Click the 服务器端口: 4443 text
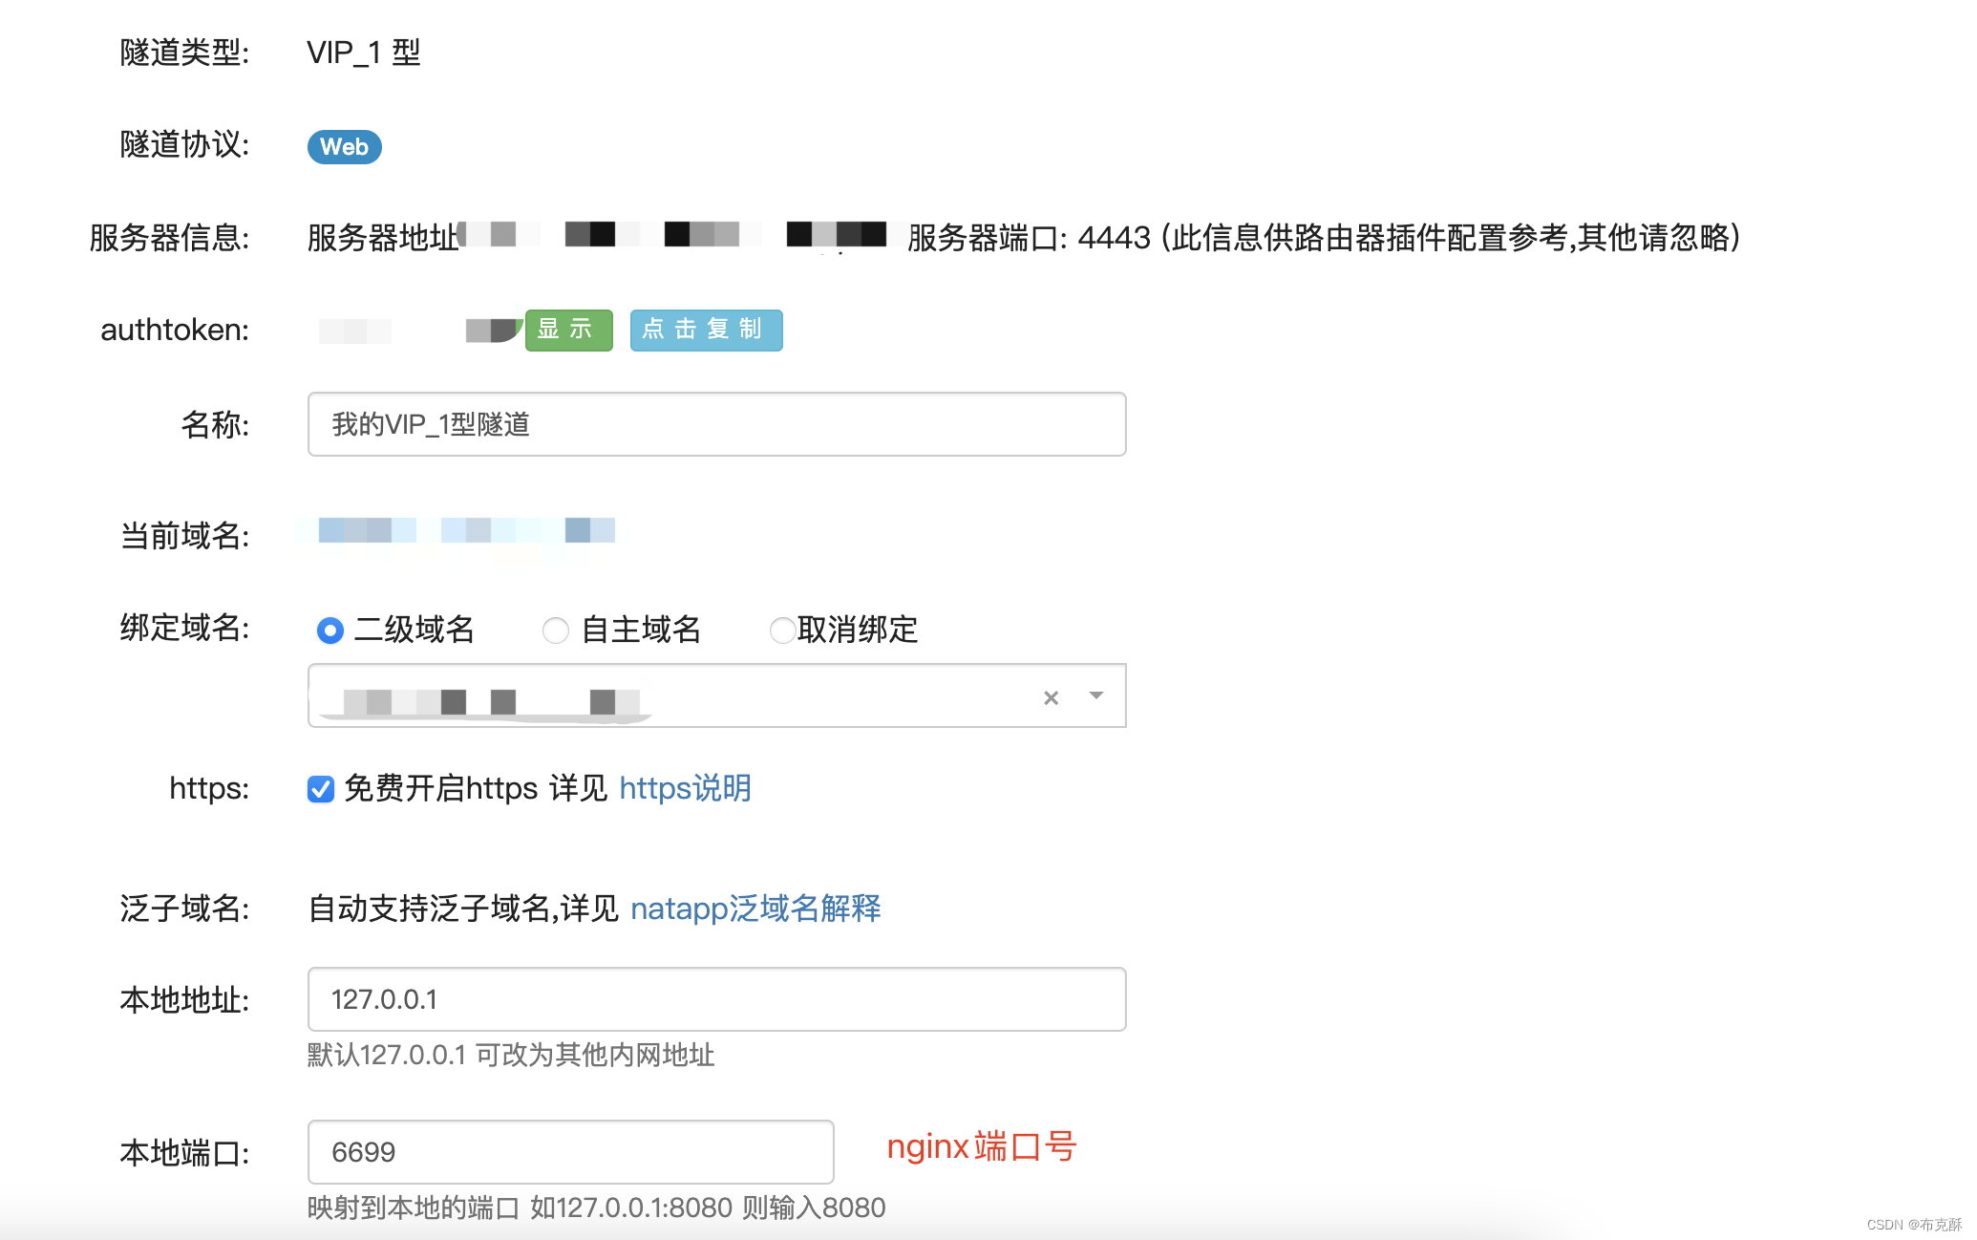The height and width of the screenshot is (1240, 1977). pyautogui.click(x=1030, y=238)
